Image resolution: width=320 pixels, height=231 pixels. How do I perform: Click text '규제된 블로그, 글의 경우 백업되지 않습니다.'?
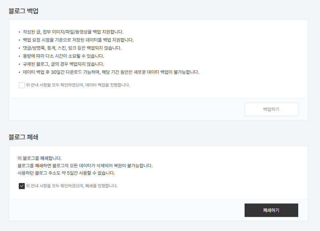pyautogui.click(x=63, y=64)
